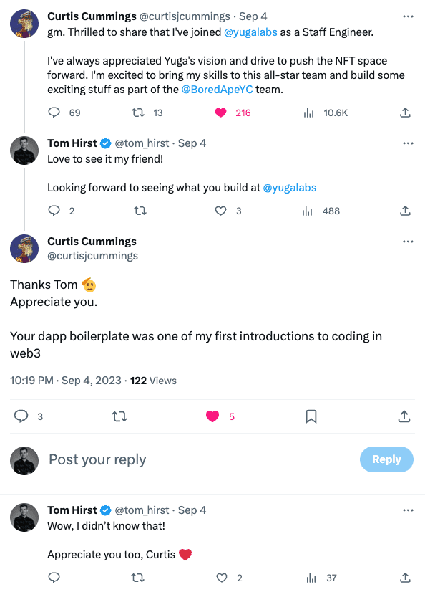The height and width of the screenshot is (592, 425).
Task: Like the 'Appreciate you too, Curtis' reply
Action: coord(222,578)
